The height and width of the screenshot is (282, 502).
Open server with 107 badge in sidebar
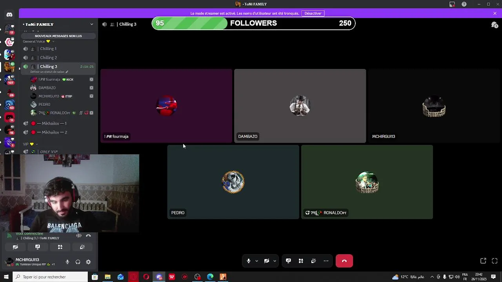click(9, 79)
